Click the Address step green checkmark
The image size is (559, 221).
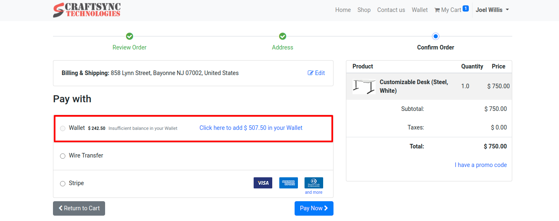(283, 36)
